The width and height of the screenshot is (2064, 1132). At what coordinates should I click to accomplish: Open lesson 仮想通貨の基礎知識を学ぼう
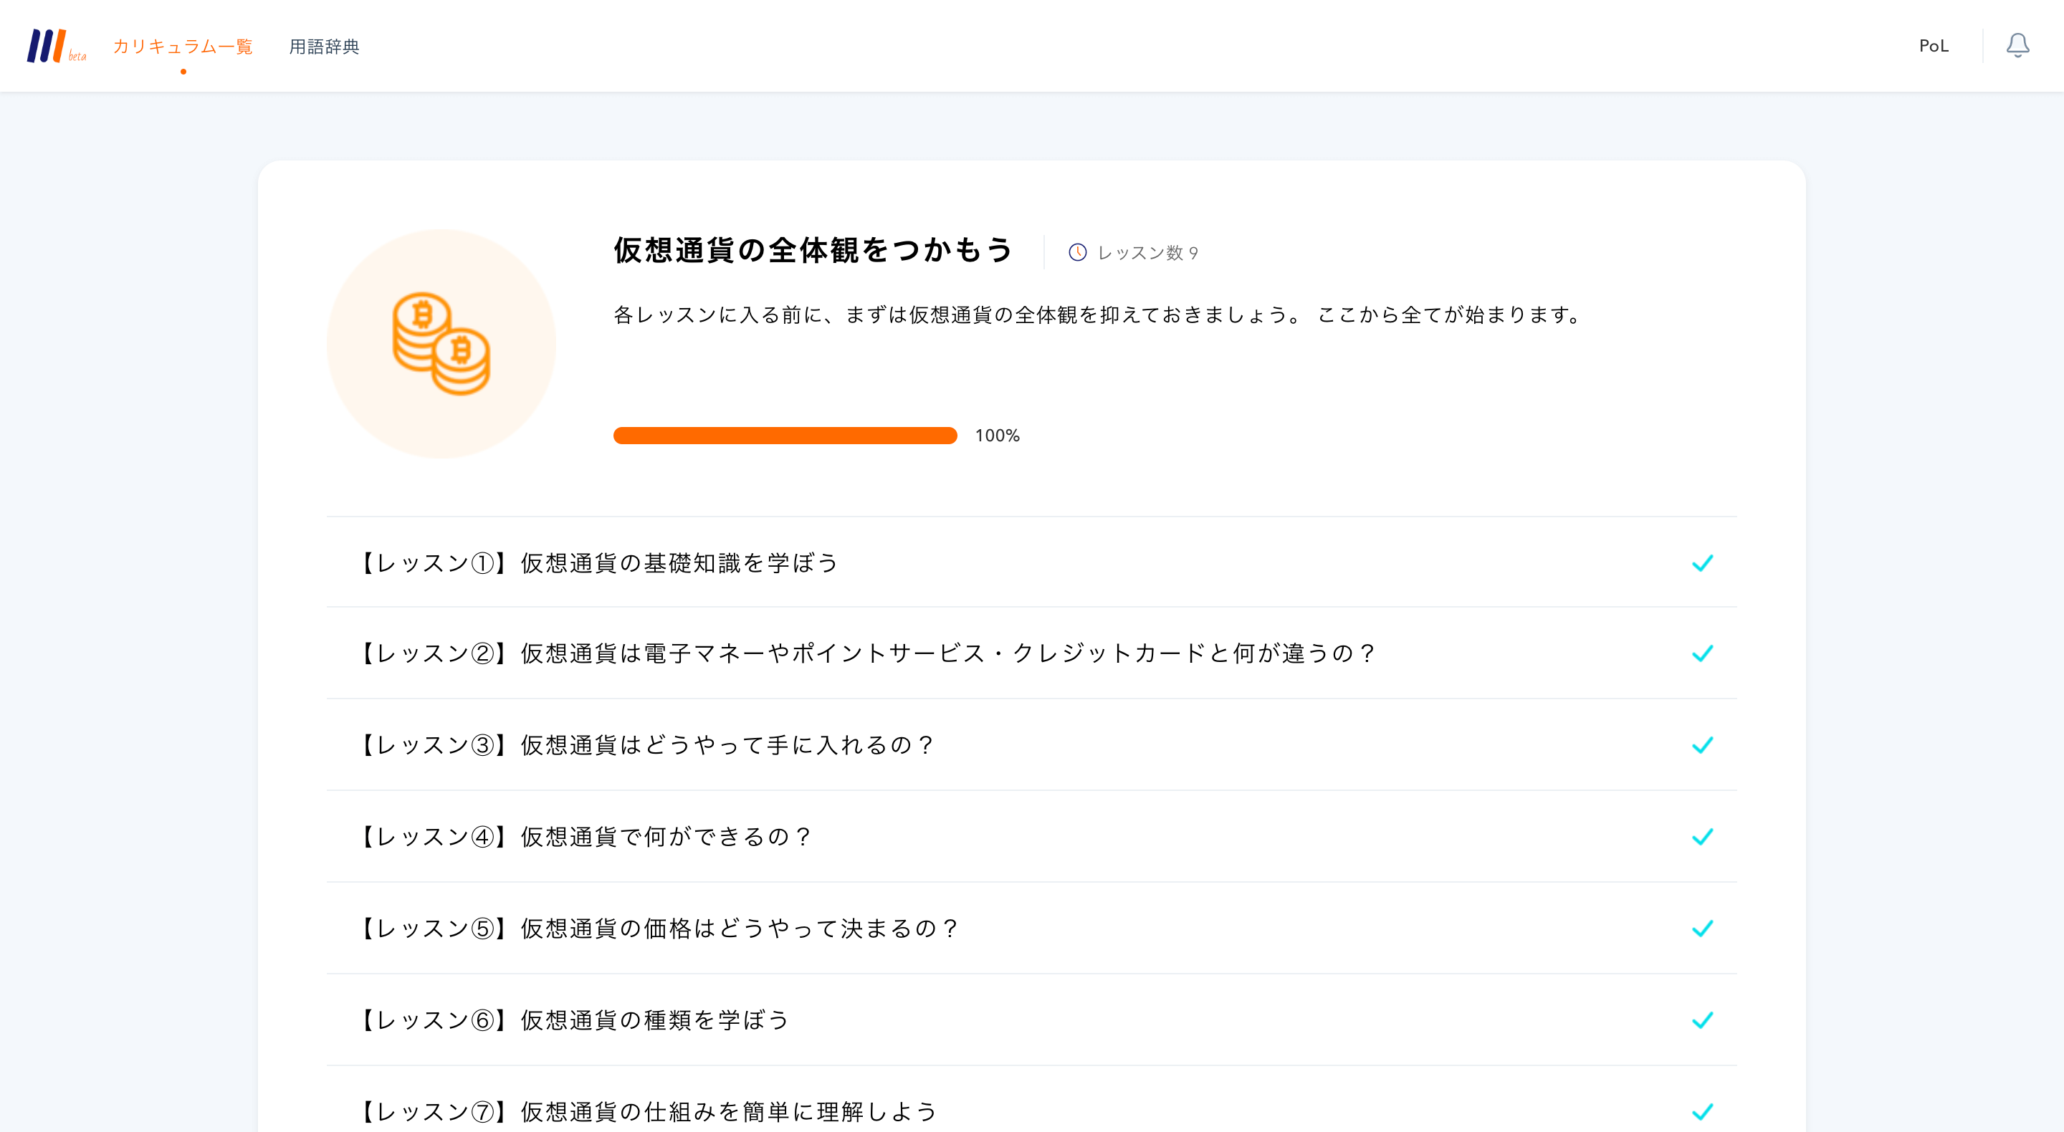pos(598,563)
